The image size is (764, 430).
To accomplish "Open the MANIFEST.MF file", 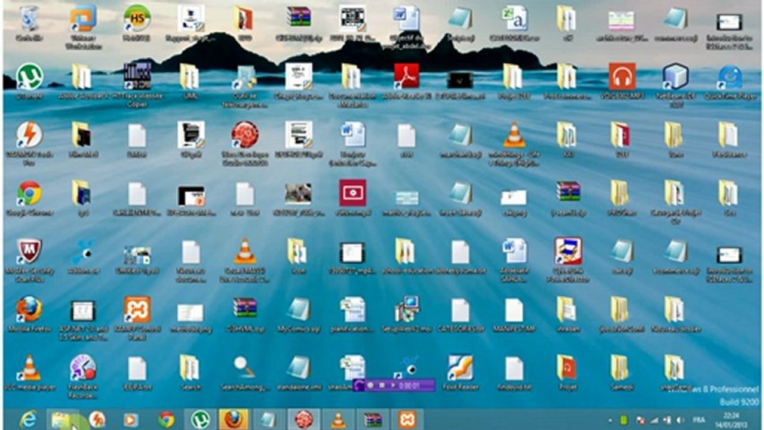I will 514,309.
